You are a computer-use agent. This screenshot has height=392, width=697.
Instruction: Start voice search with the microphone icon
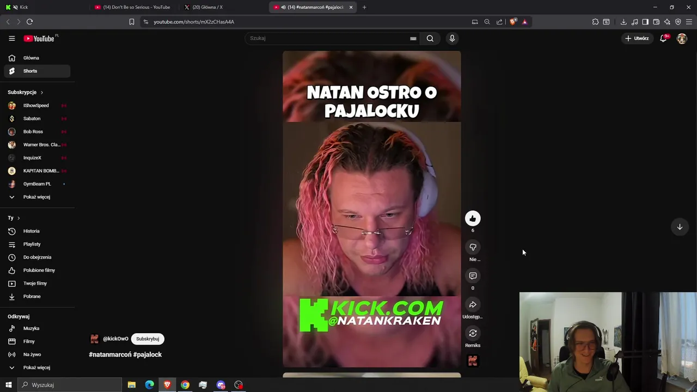click(x=452, y=38)
